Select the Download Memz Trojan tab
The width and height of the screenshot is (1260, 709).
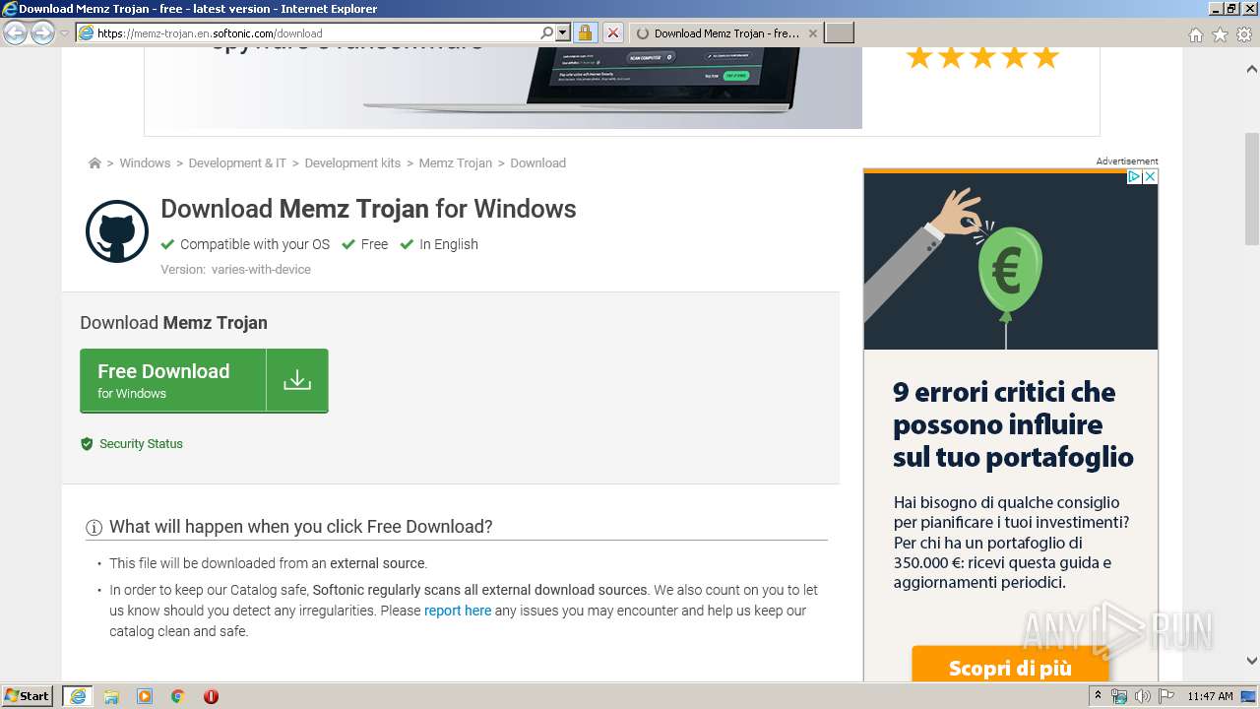click(x=725, y=32)
